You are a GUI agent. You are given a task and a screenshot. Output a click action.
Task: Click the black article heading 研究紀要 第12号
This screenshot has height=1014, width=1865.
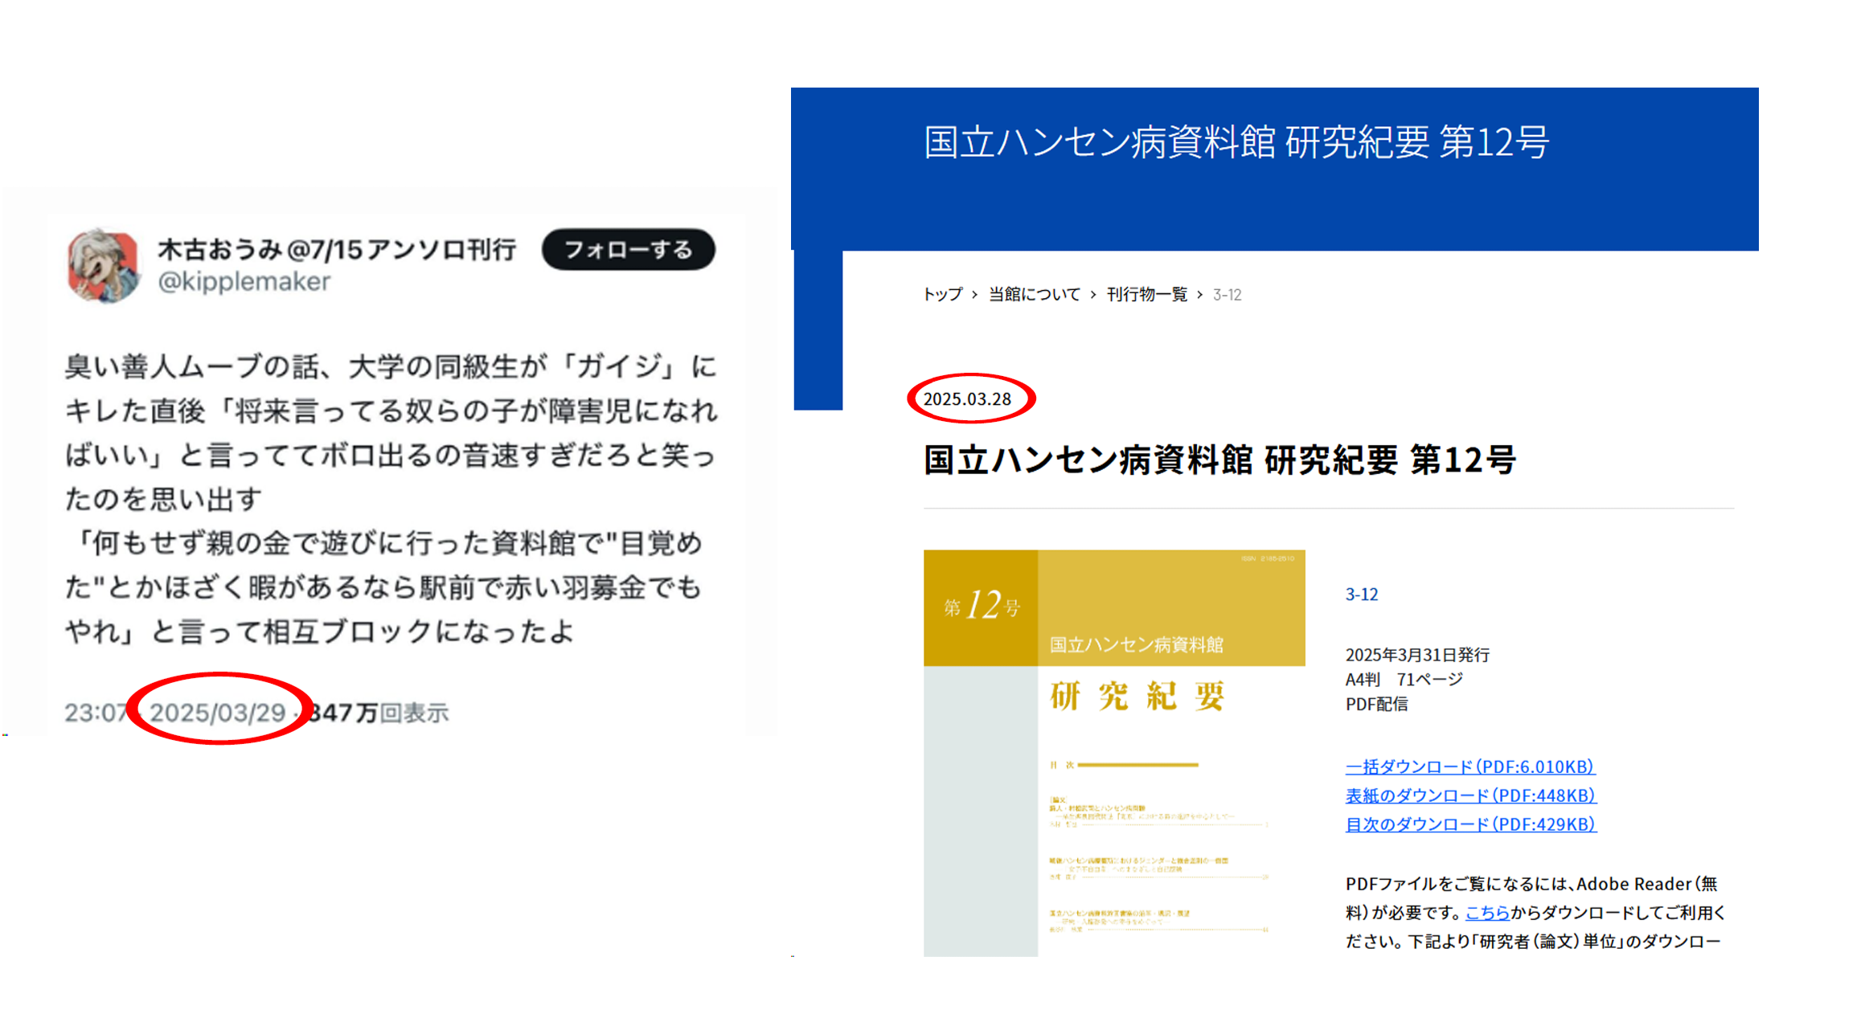tap(1219, 460)
